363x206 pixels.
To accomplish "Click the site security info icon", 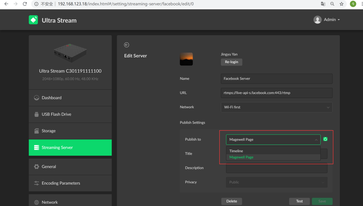I will [36, 4].
